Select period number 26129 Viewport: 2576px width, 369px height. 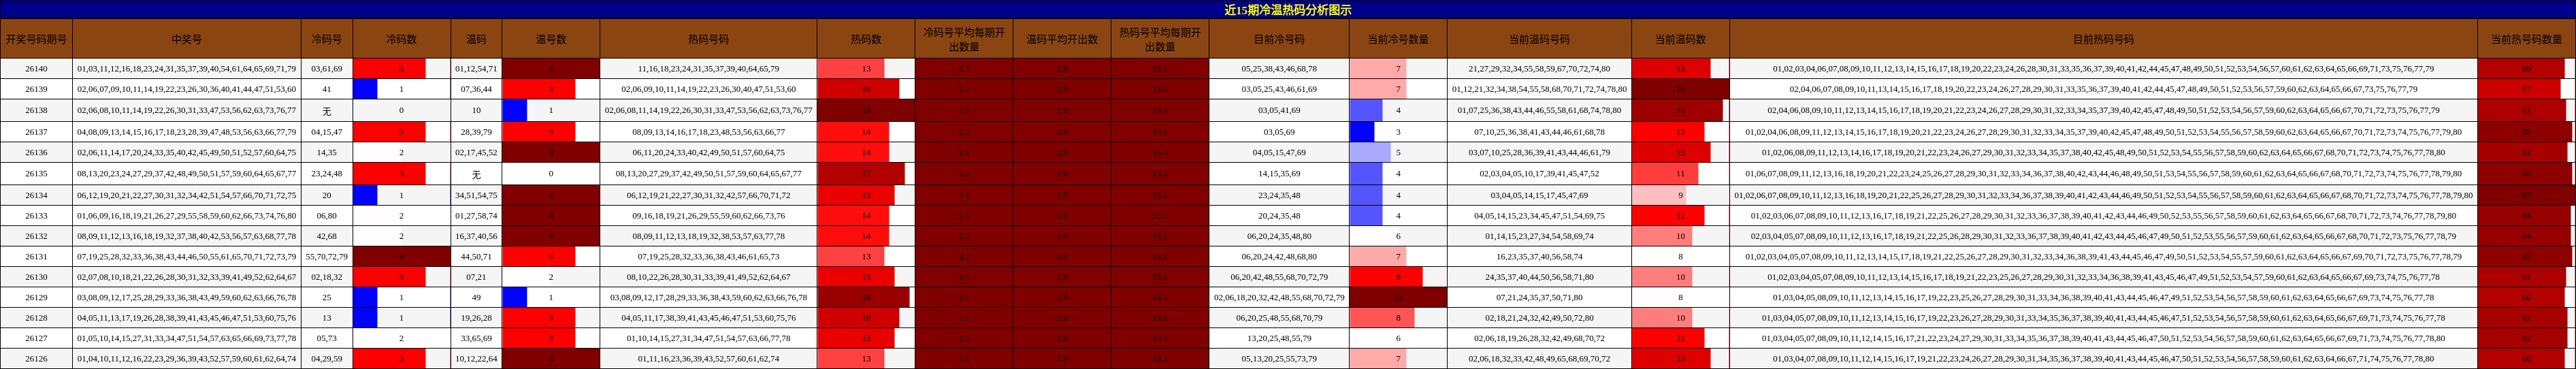[36, 297]
